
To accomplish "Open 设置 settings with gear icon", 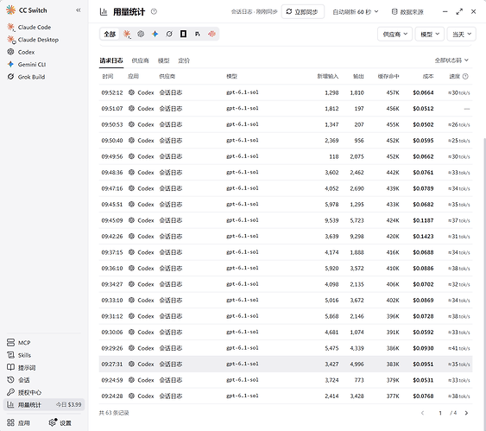I will pyautogui.click(x=60, y=422).
